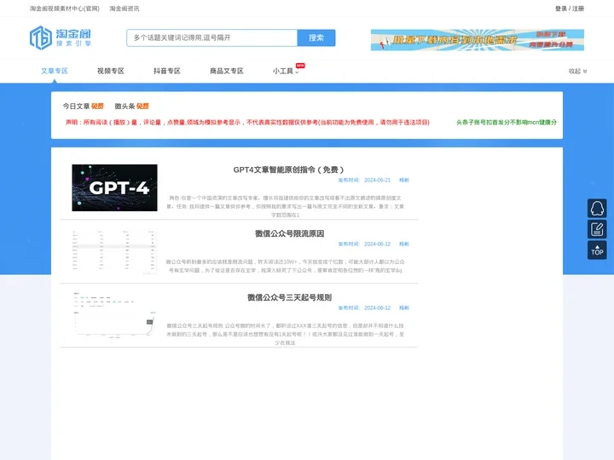This screenshot has height=460, width=614.
Task: Click the TOP back-to-top icon
Action: pyautogui.click(x=597, y=250)
